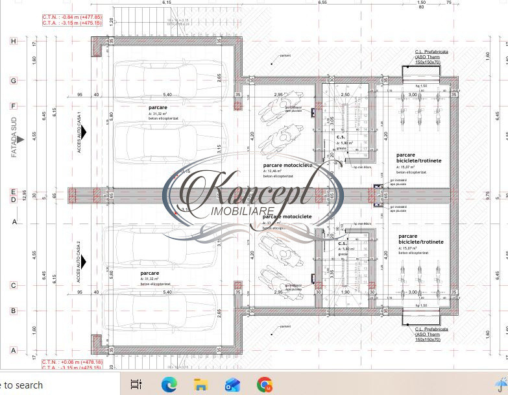The height and width of the screenshot is (395, 508).
Task: Click grid axis marker B
Action: coord(13,311)
